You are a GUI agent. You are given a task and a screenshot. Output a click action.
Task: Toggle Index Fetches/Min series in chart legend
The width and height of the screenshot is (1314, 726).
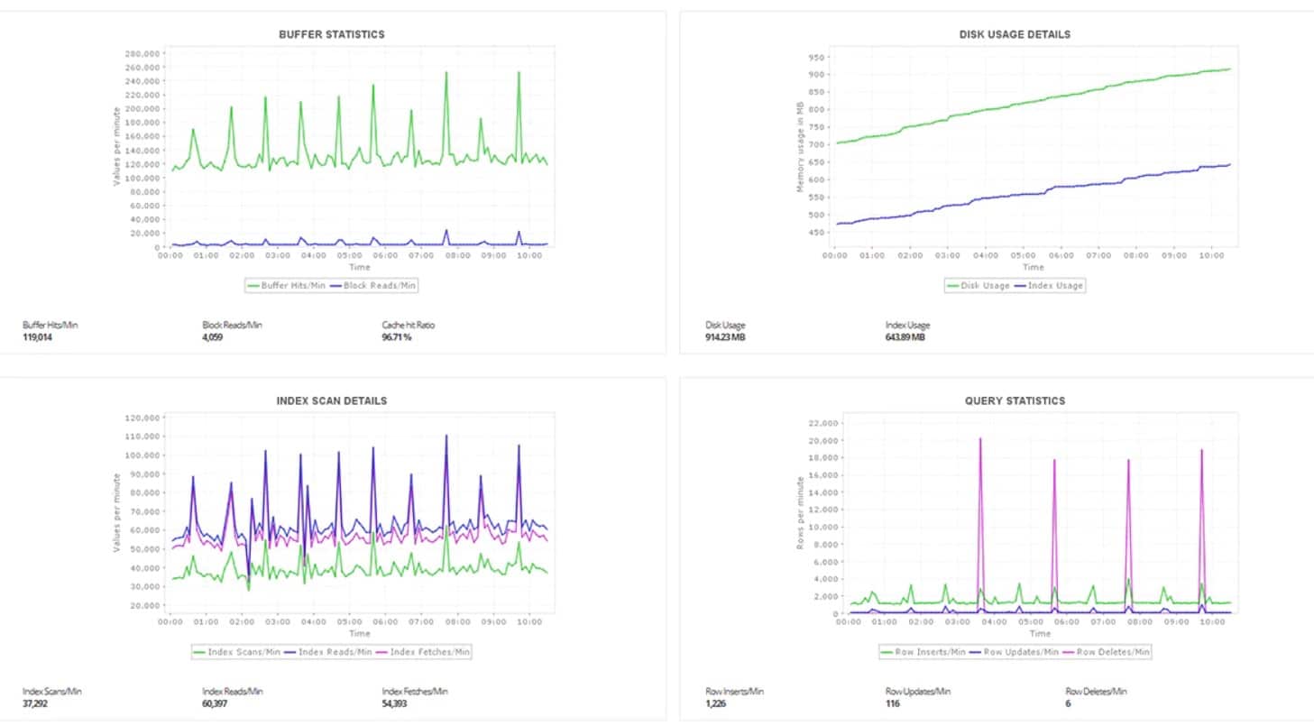pyautogui.click(x=423, y=651)
